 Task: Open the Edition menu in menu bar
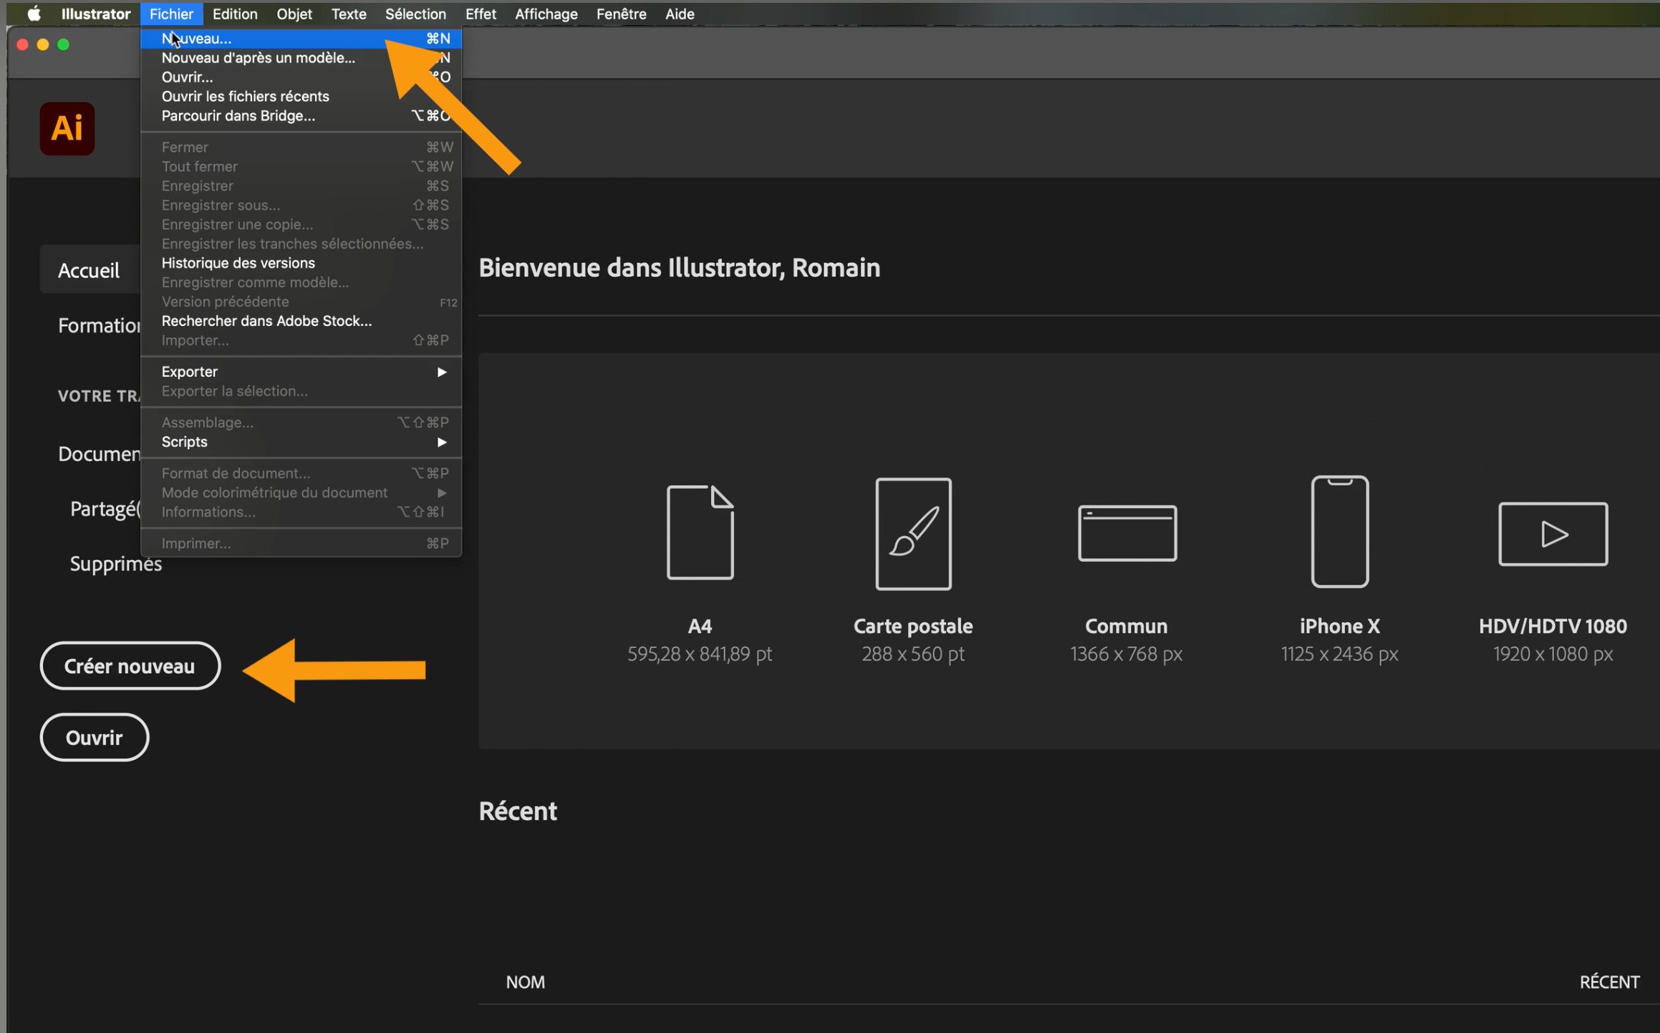(x=234, y=14)
